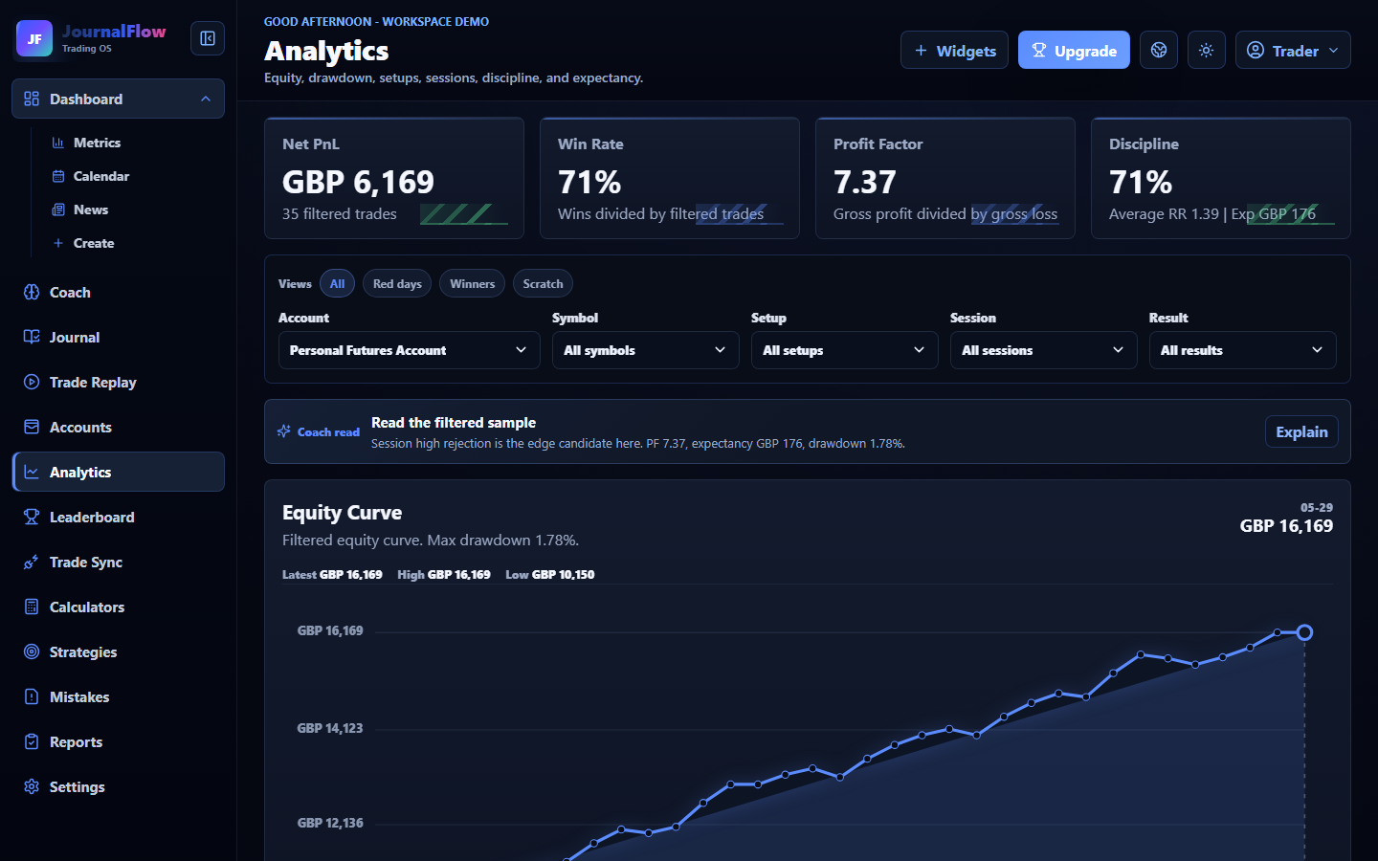Click the JournalFlow JF logo icon
The image size is (1378, 861).
tap(34, 38)
